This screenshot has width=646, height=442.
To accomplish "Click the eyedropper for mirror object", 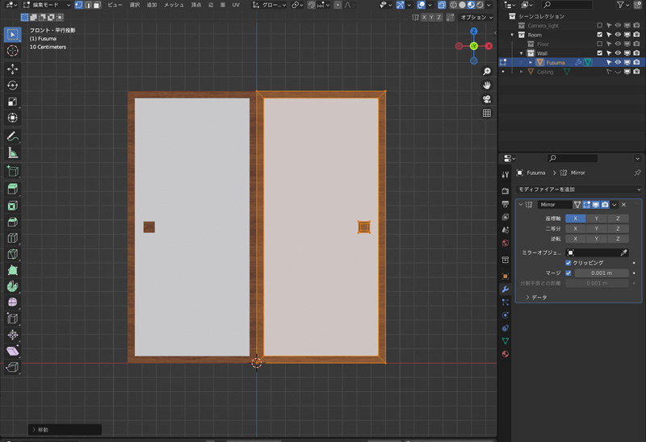I will coord(623,252).
